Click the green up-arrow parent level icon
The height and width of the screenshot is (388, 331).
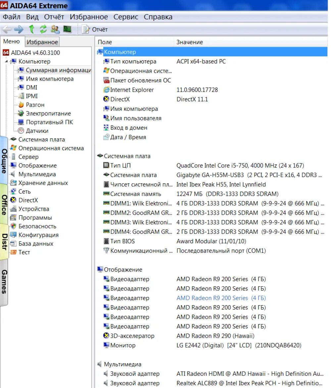click(x=32, y=29)
